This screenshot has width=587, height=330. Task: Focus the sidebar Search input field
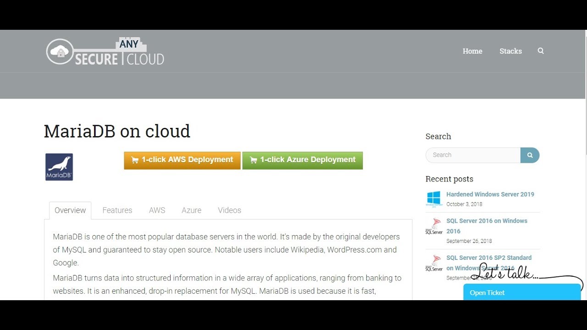[x=473, y=155]
